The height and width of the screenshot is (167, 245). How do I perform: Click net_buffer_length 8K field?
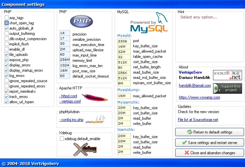click(124, 68)
